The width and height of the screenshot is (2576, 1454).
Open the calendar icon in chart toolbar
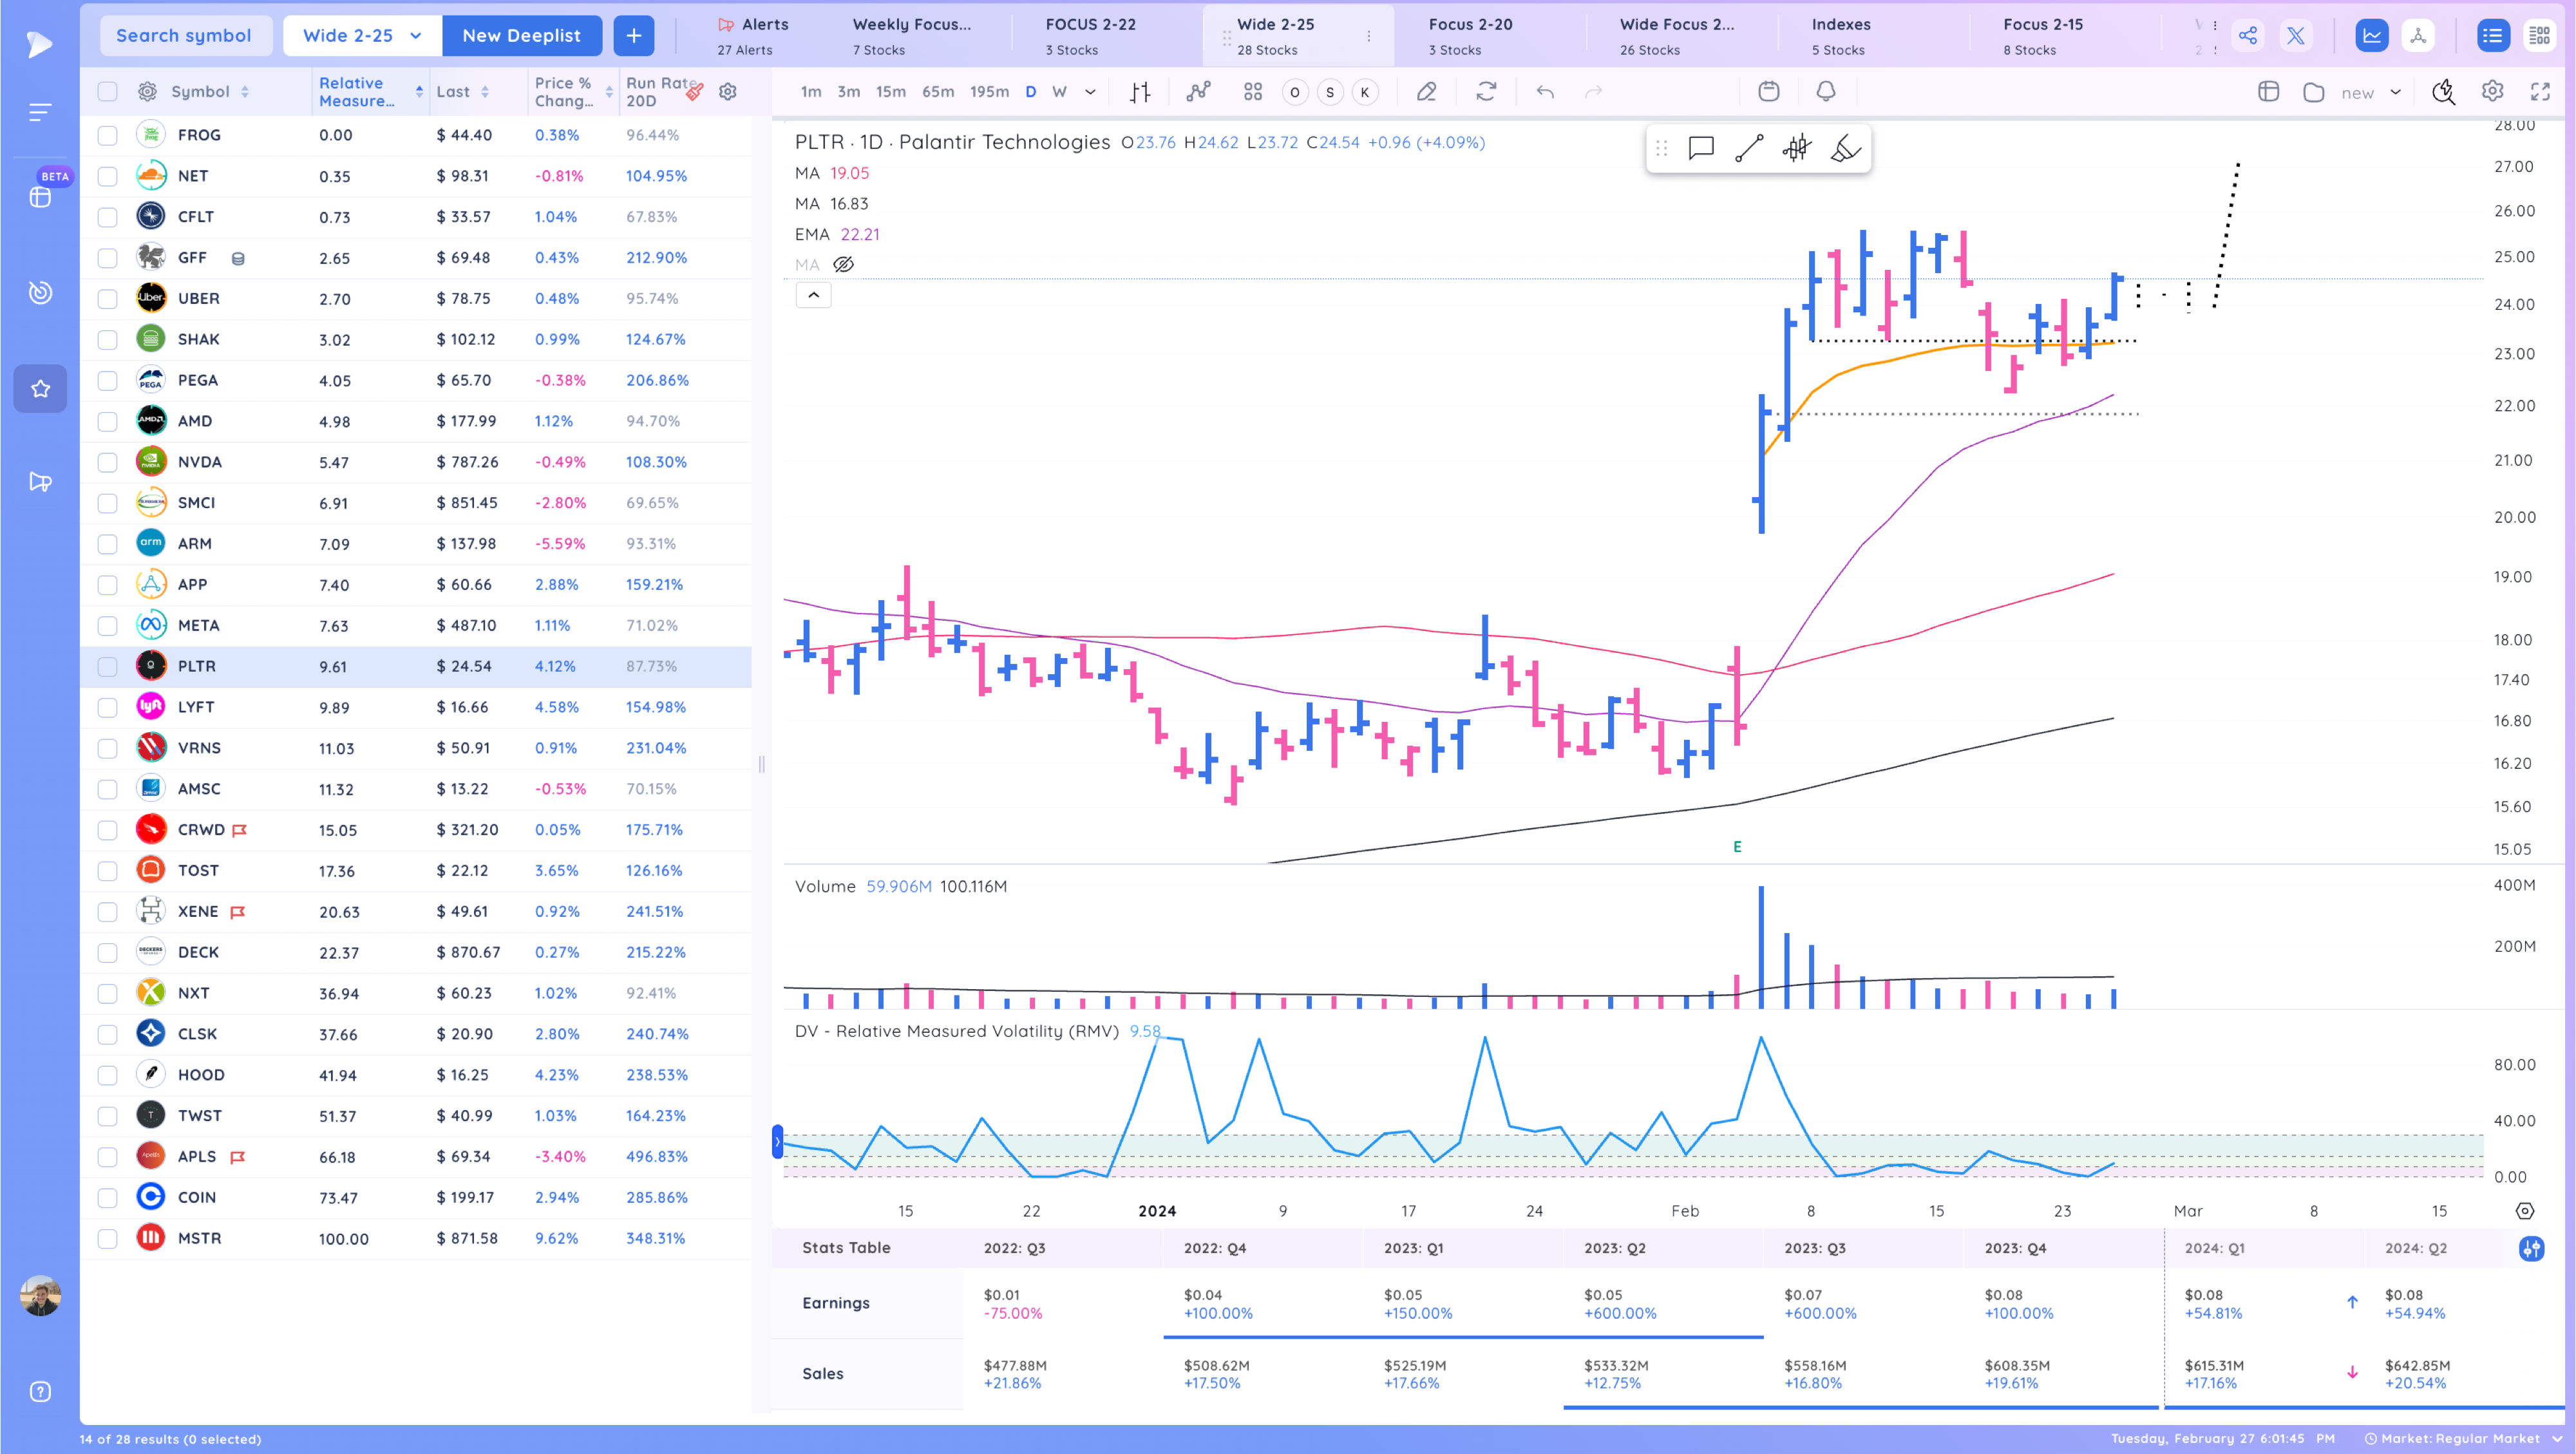(x=1768, y=92)
